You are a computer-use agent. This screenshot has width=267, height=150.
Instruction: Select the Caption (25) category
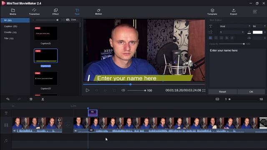point(10,26)
